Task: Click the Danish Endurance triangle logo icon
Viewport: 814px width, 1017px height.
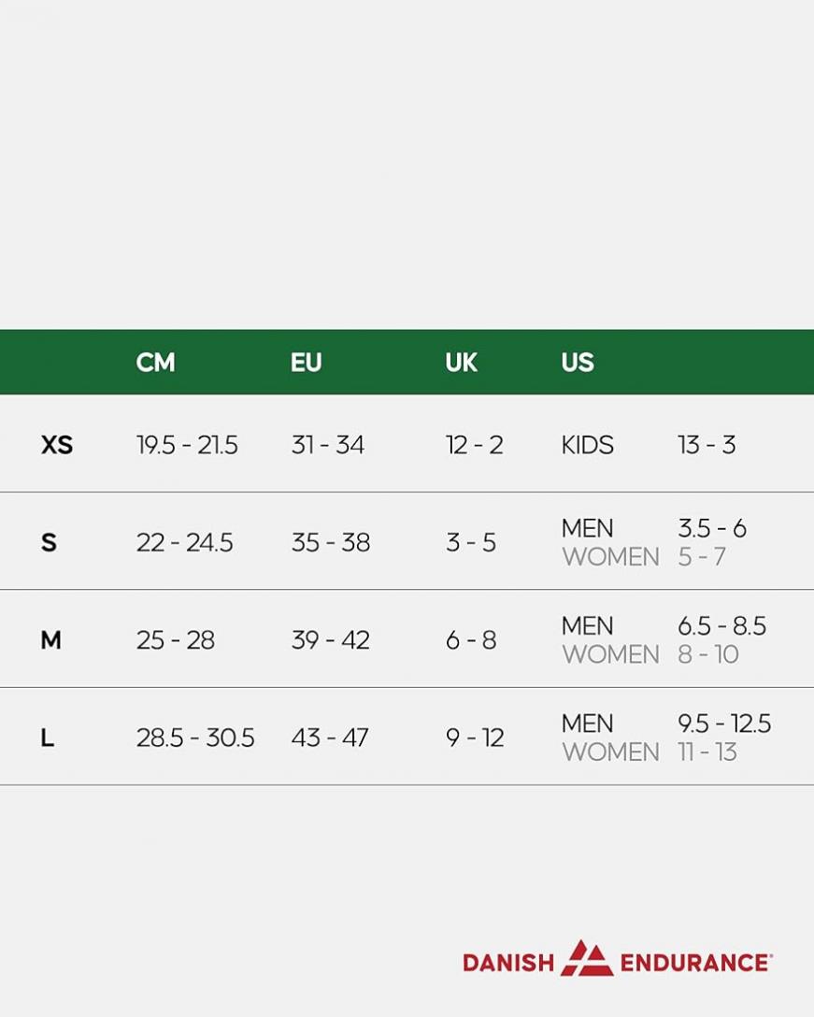Action: (x=587, y=958)
